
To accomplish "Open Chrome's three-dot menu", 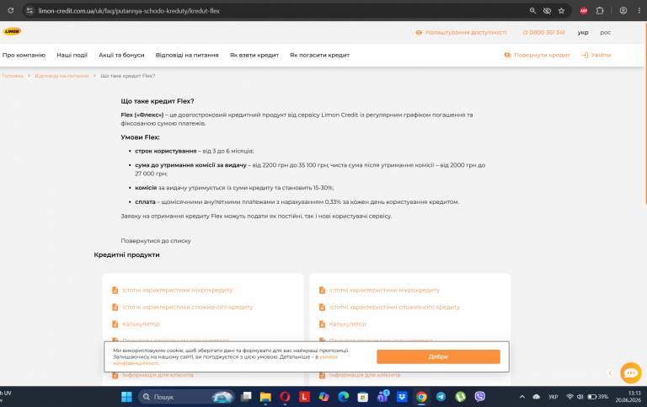I will 639,11.
